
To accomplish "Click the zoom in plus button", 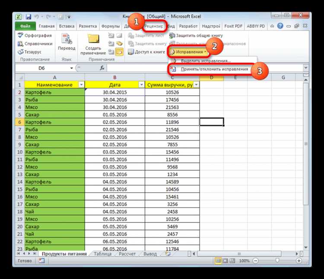I will [x=299, y=261].
